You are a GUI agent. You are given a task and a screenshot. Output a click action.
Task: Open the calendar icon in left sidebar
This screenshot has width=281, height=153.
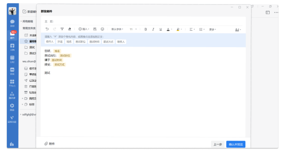click(12, 59)
